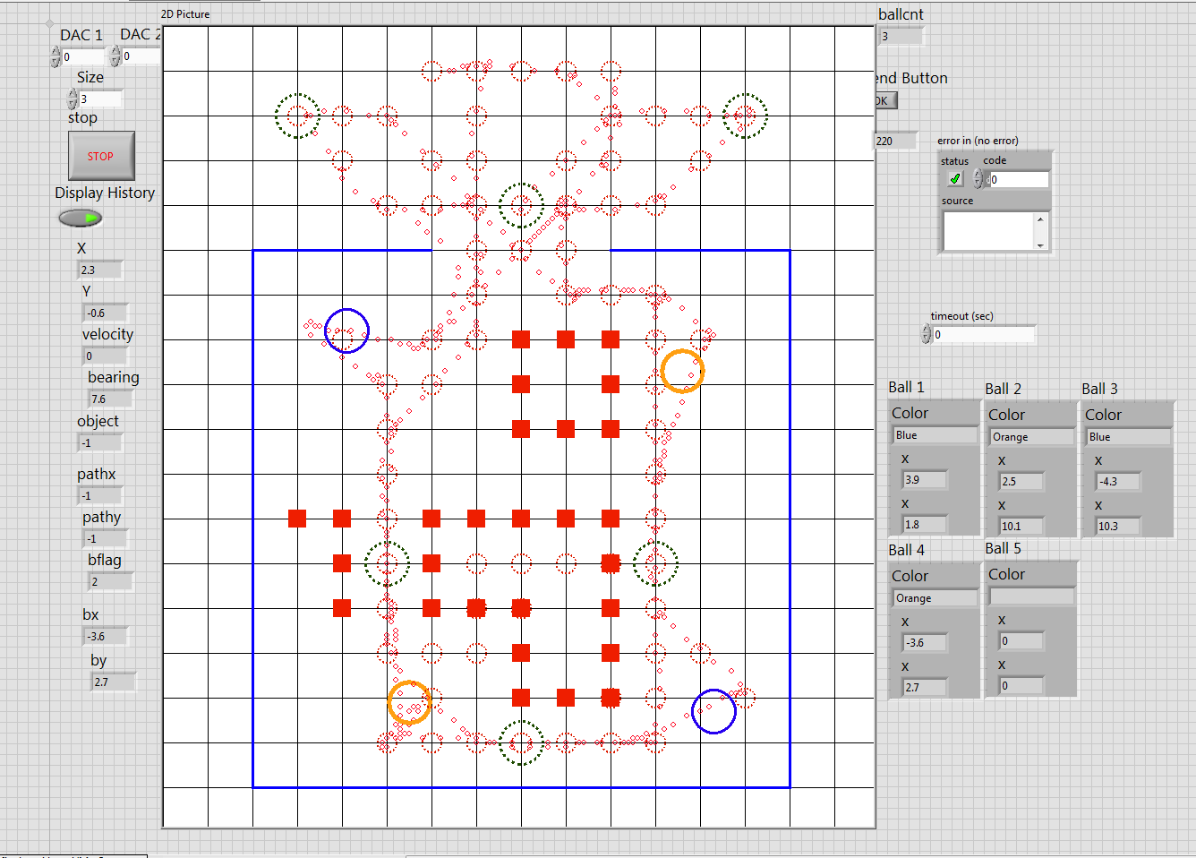Click Ball 1 Color field showing Blue
The width and height of the screenshot is (1196, 858).
click(x=935, y=434)
